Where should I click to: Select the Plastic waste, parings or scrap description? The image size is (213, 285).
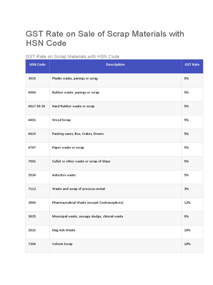[75, 78]
